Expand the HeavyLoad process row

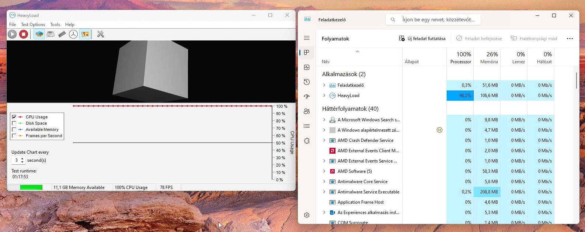[324, 96]
